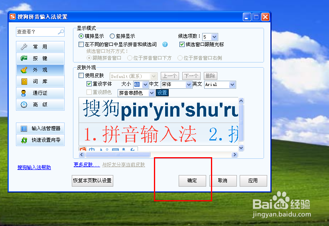Click the 应用 button
This screenshot has width=329, height=226.
point(253,181)
